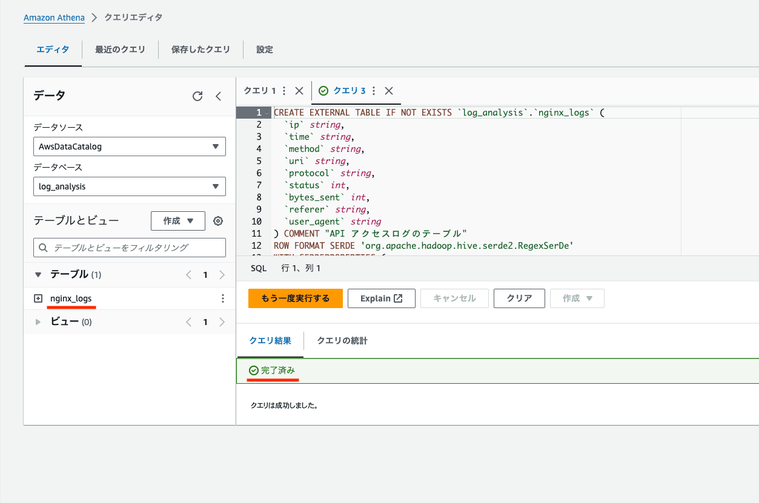This screenshot has height=503, width=759.
Task: Close the クエリ 1 tab
Action: (x=299, y=91)
